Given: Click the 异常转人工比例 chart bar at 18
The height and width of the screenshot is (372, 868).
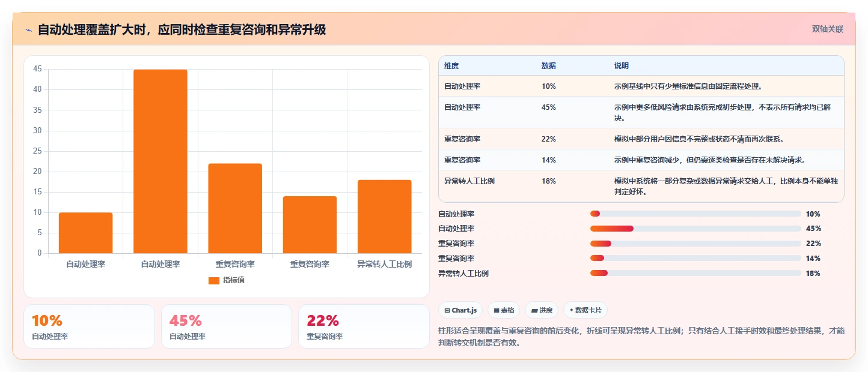Looking at the screenshot, I should [x=385, y=217].
